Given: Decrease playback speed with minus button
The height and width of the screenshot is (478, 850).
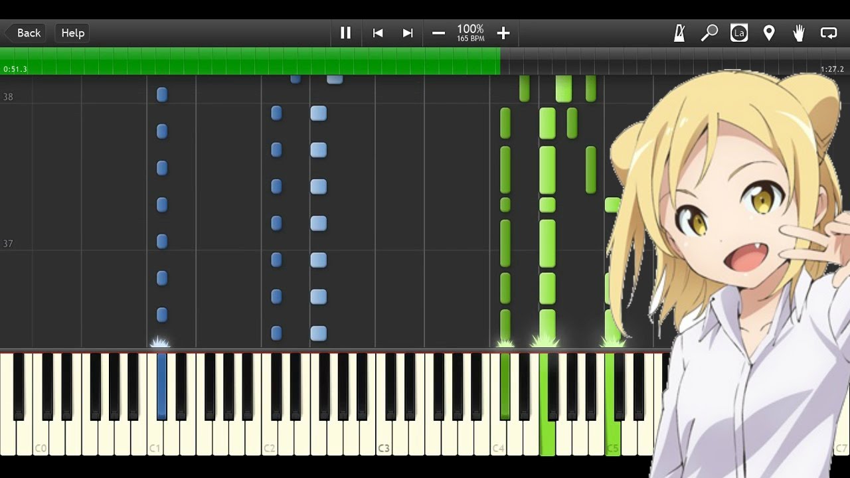Looking at the screenshot, I should point(438,33).
